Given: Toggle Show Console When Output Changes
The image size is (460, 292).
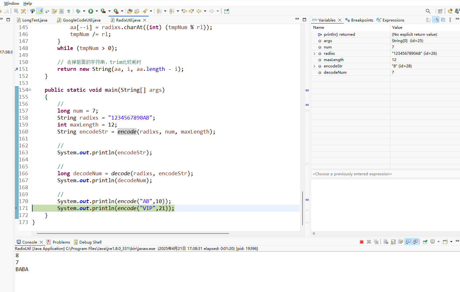Looking at the screenshot, I should point(408,241).
